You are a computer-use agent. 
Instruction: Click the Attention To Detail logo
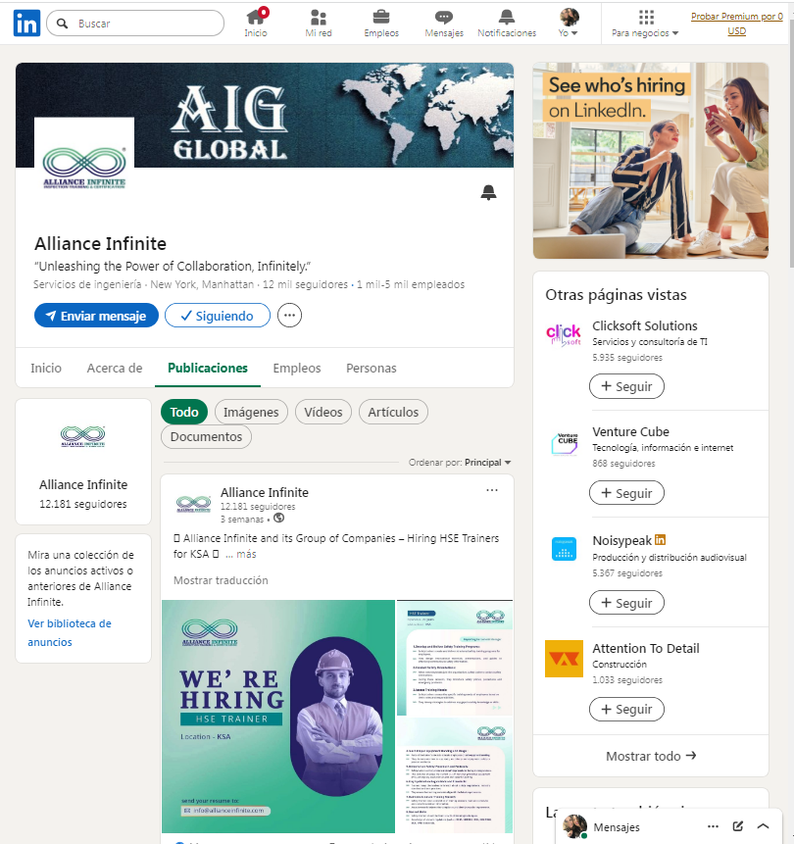(x=564, y=659)
